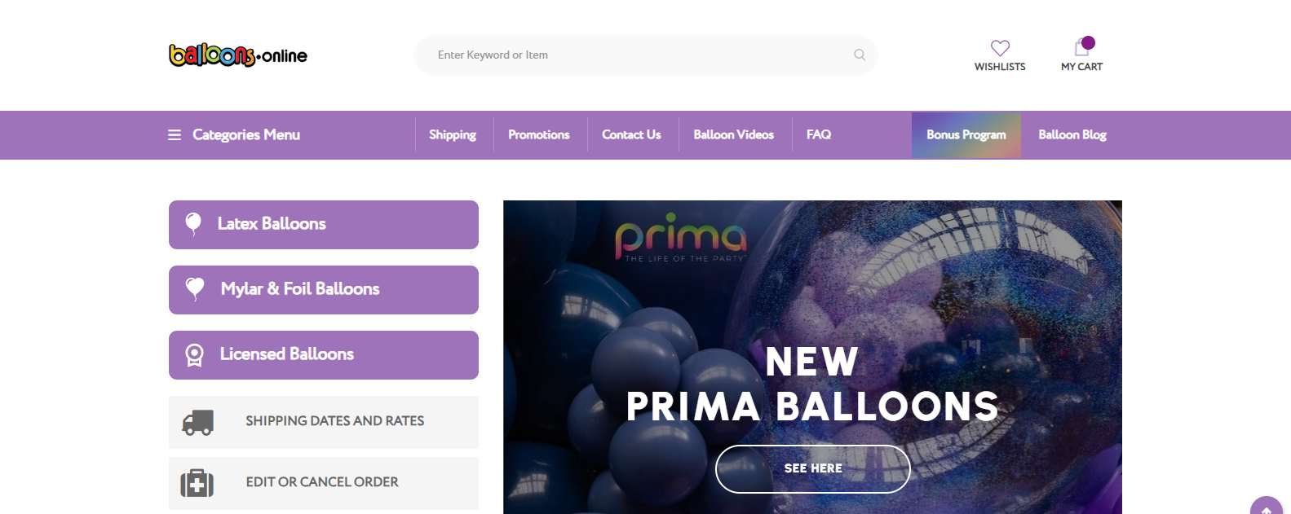
Task: Click the scroll-to-top arrow button
Action: [1267, 507]
